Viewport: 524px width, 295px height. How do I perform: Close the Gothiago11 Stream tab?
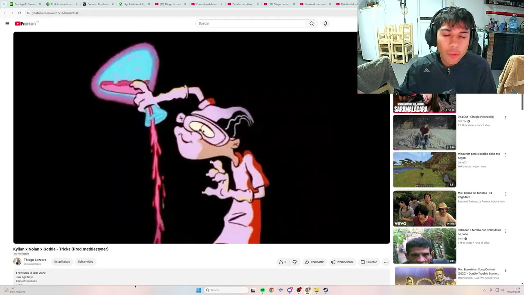(x=40, y=4)
